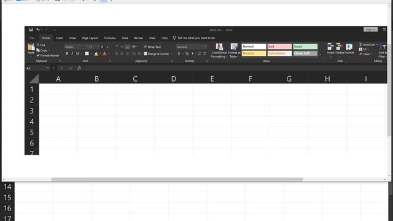Click the Format cells icon
The image size is (393, 221).
349,47
